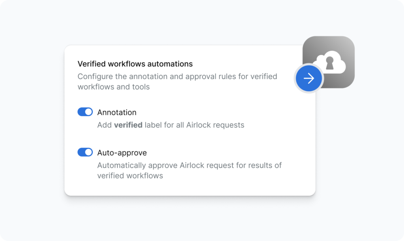This screenshot has height=241, width=404.
Task: Toggle the Annotation switch off
Action: tap(85, 112)
